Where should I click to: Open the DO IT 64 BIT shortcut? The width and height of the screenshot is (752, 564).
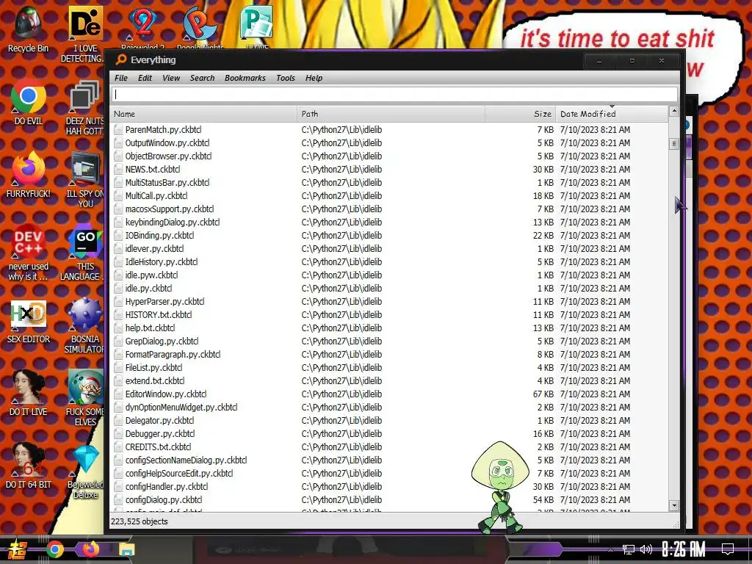[x=29, y=466]
